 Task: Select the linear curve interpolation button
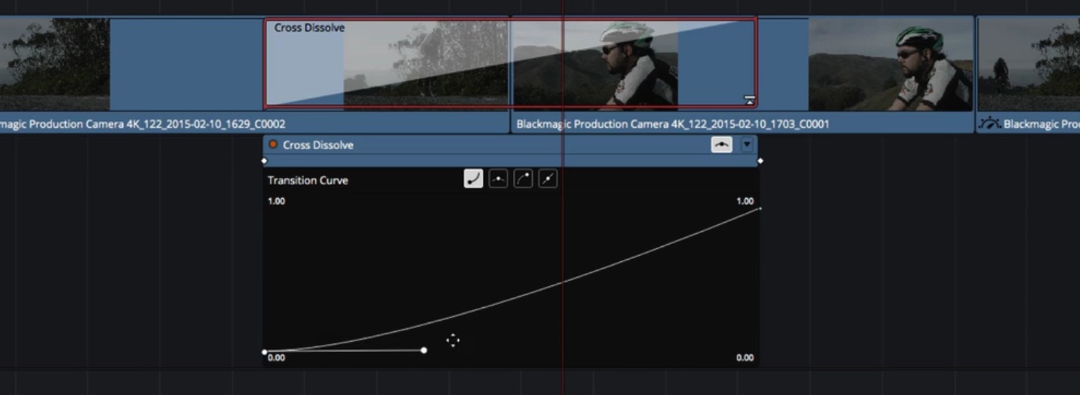[548, 179]
